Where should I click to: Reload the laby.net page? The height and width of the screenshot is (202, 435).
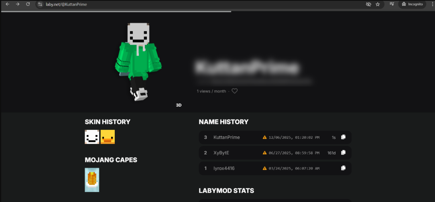click(x=28, y=4)
